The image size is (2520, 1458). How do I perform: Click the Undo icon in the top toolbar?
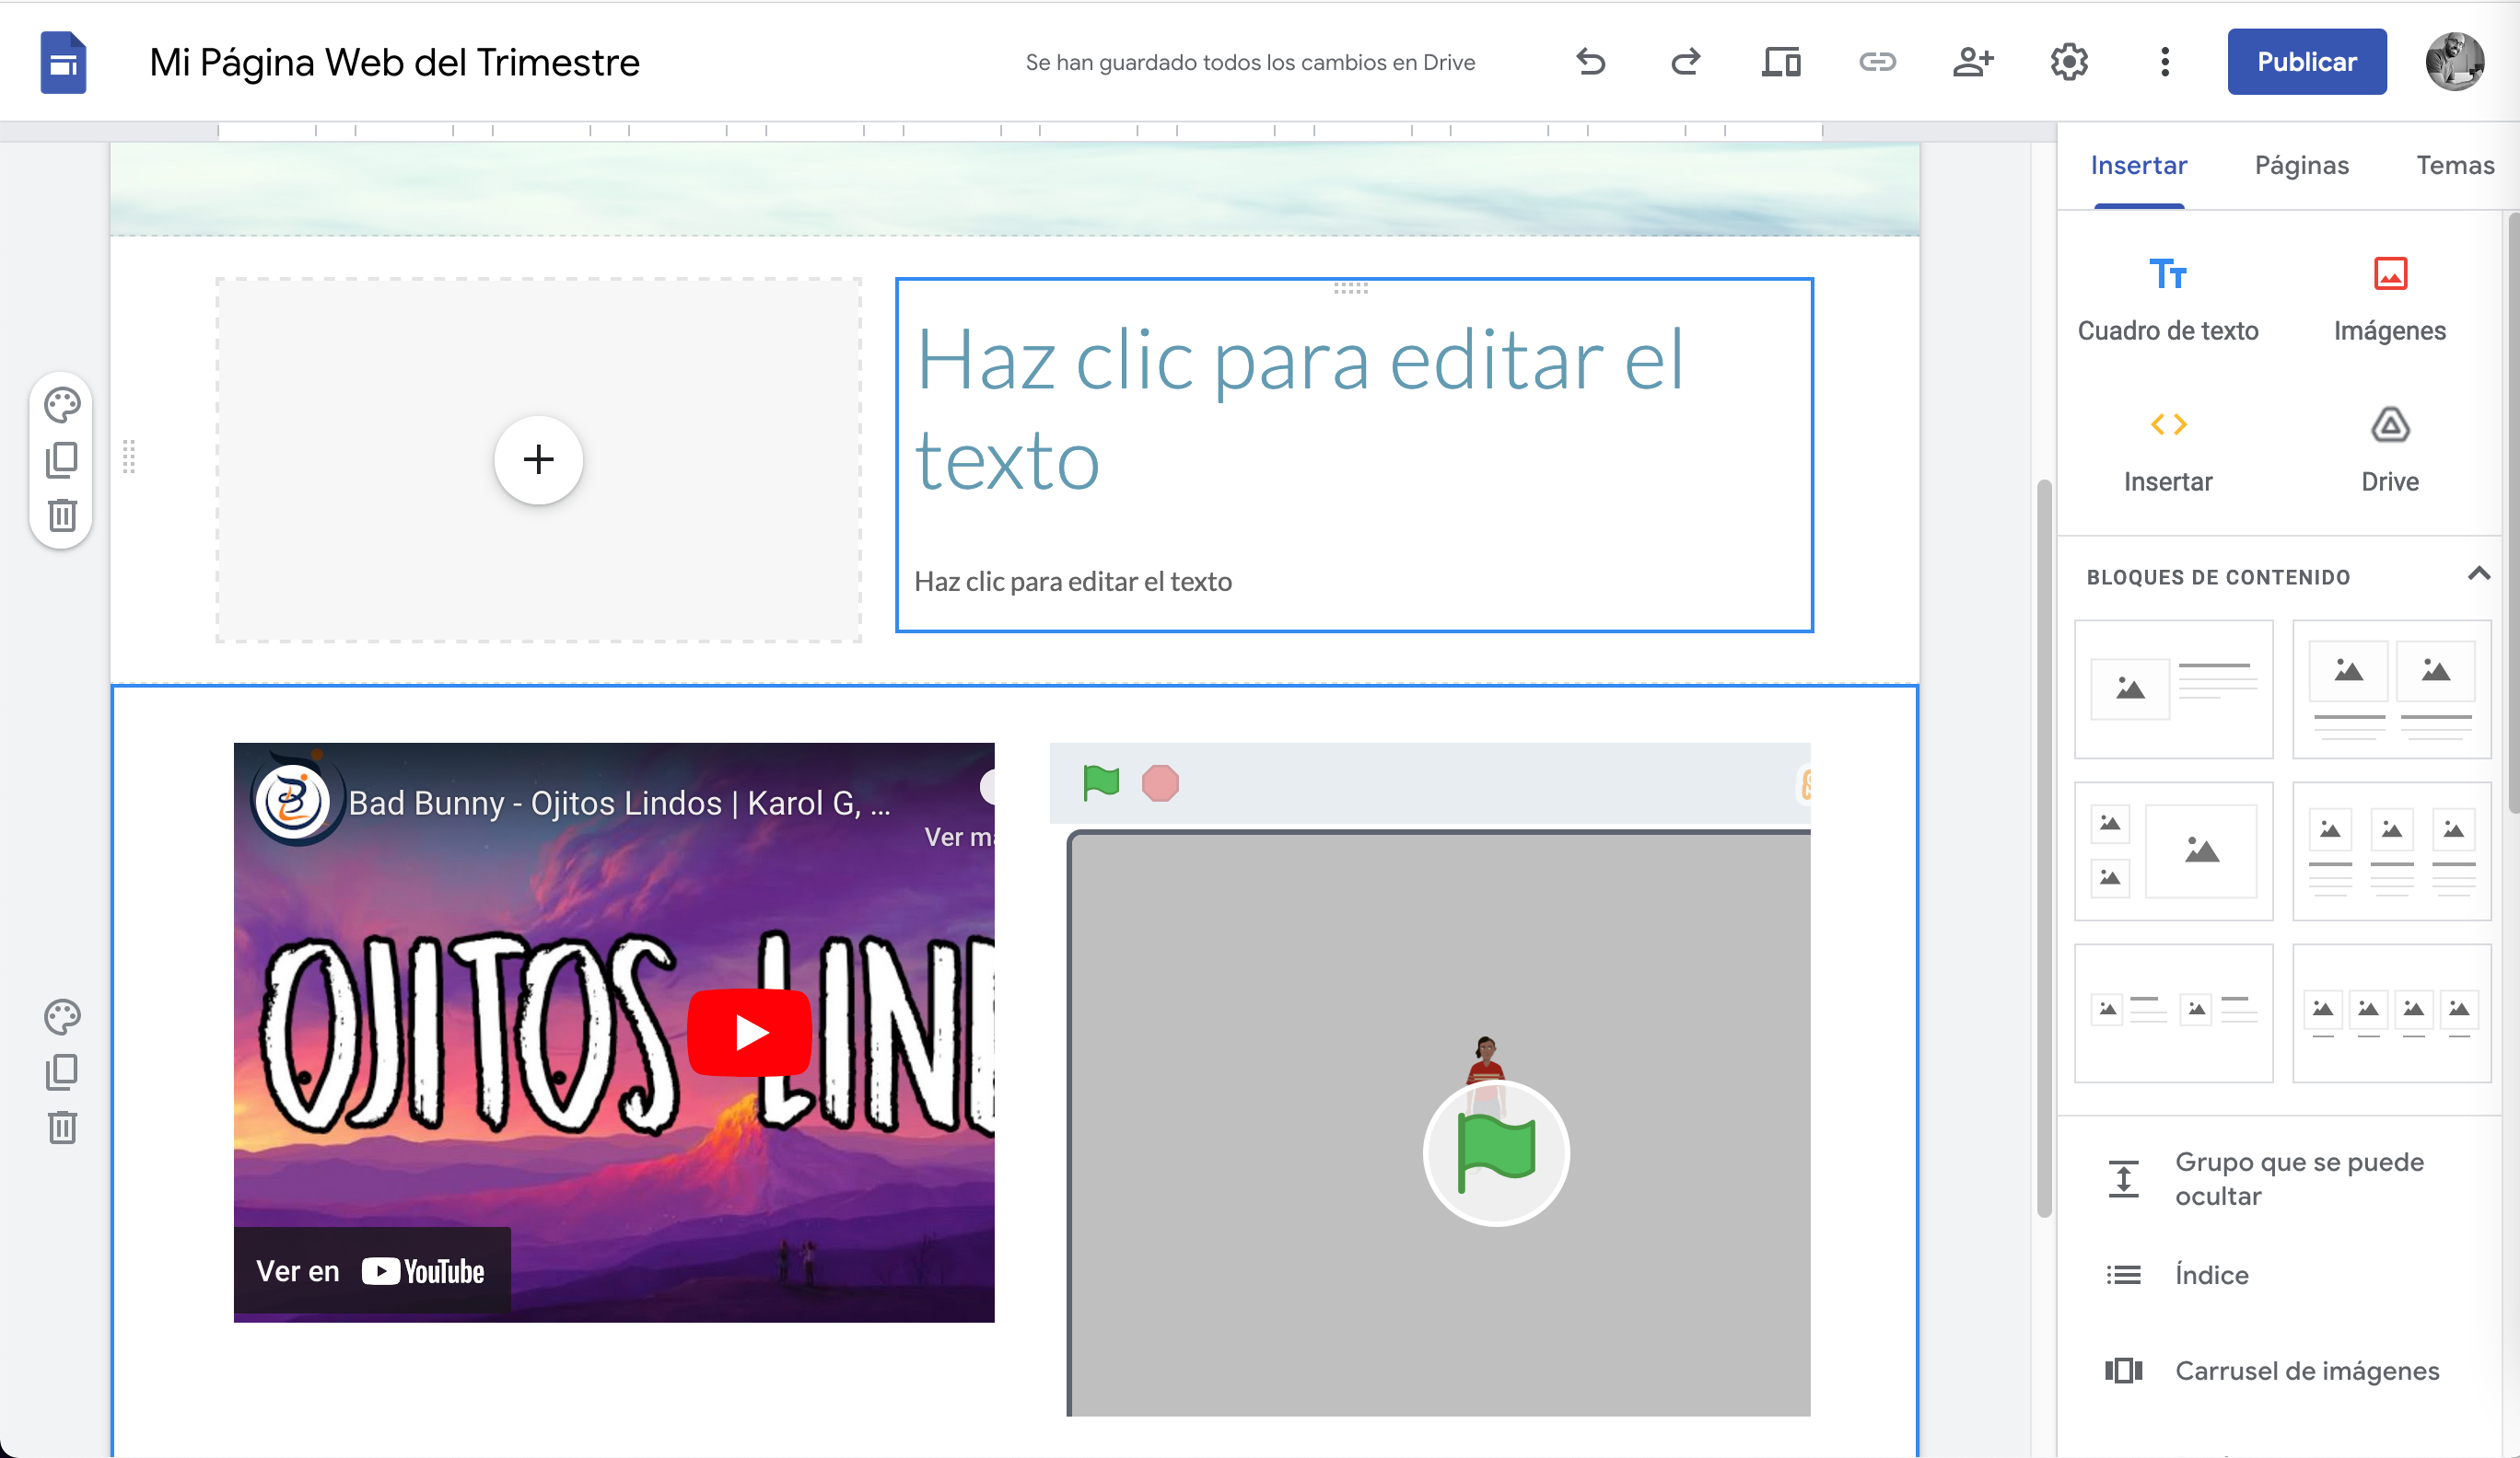1590,61
